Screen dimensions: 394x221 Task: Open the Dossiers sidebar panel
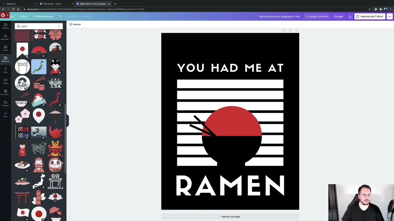point(6,103)
